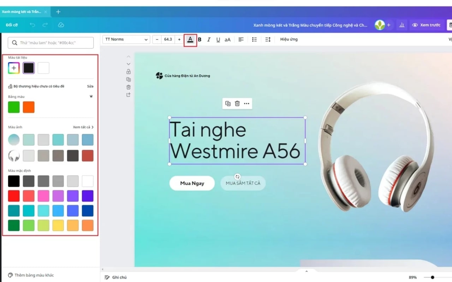
Task: Toggle bold on the headline text
Action: [200, 39]
